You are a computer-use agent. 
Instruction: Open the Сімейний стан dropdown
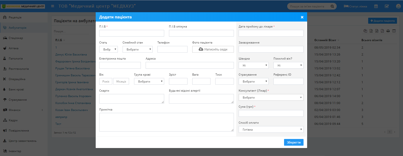[137, 49]
